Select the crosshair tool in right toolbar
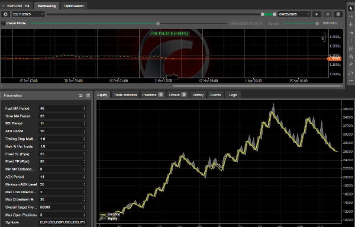 pyautogui.click(x=351, y=17)
